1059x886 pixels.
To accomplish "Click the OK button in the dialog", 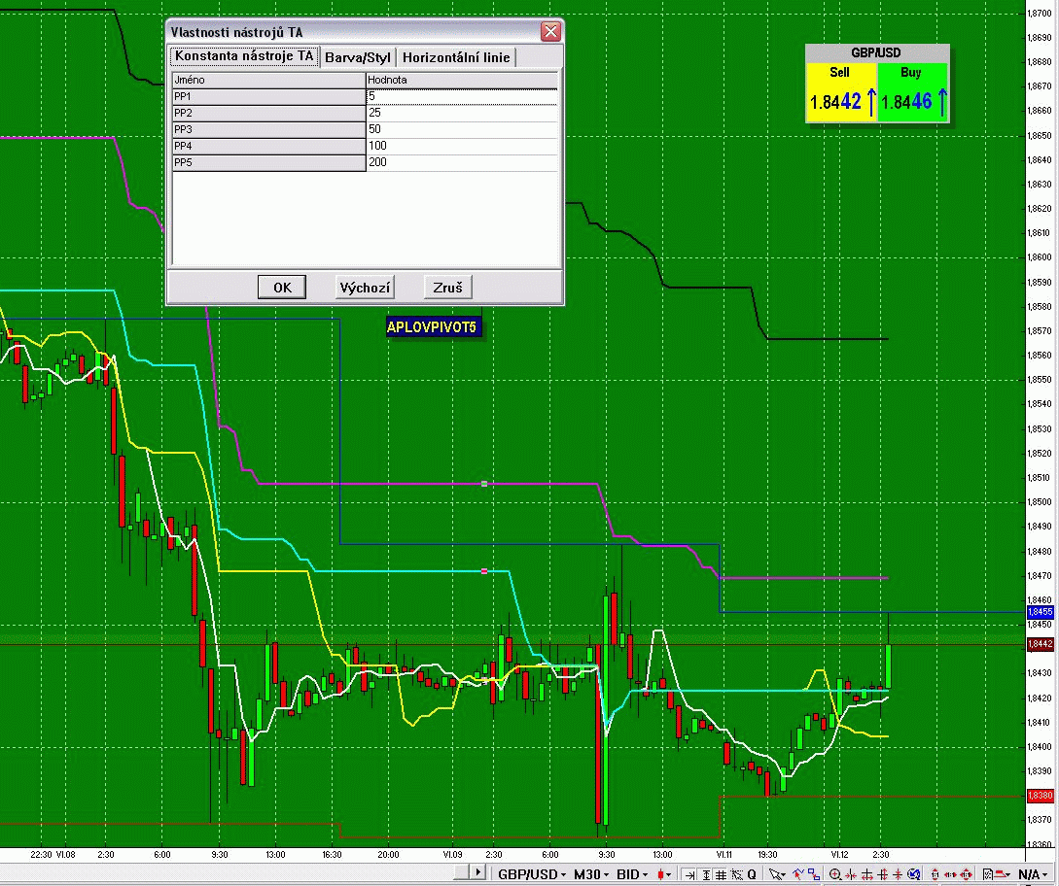I will (282, 288).
